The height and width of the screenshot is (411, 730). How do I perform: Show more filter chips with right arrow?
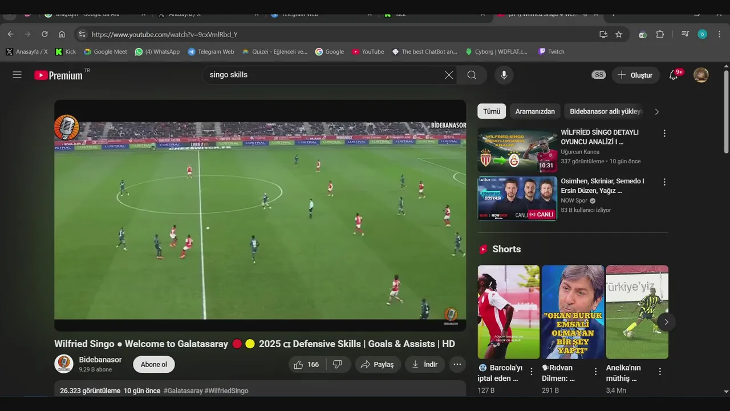pos(656,111)
